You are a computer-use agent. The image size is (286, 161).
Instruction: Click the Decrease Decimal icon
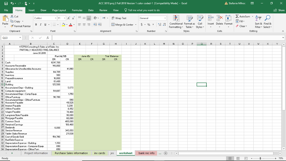[x=164, y=25]
